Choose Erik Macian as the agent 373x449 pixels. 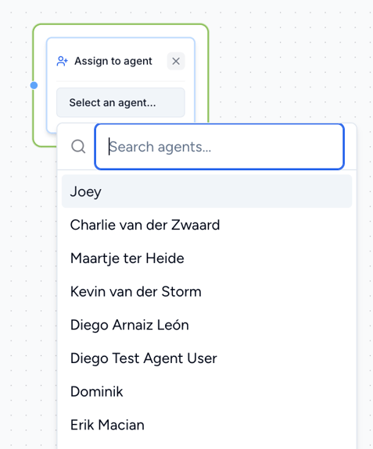pos(206,425)
